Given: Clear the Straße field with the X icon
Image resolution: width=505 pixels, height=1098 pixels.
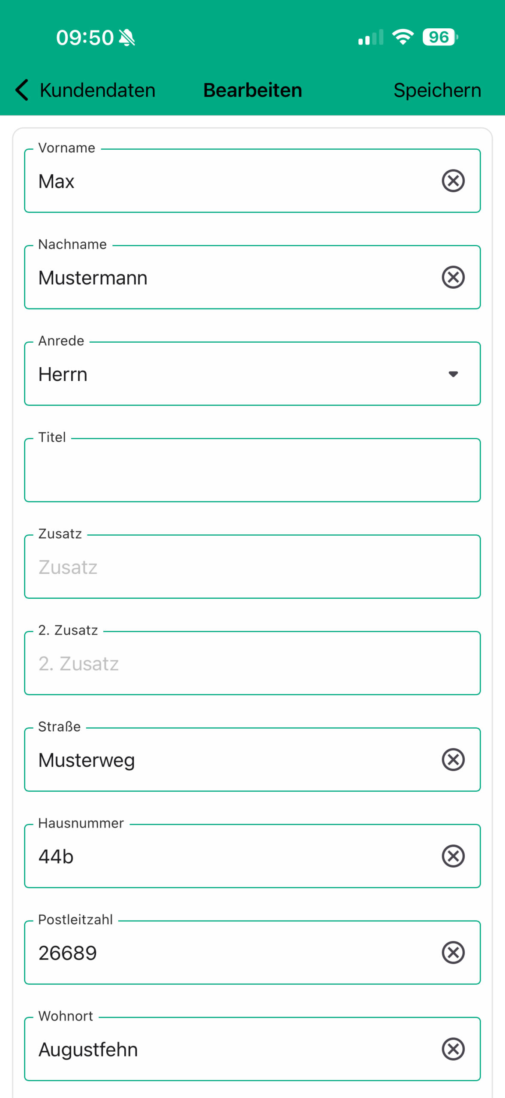Looking at the screenshot, I should click(x=453, y=760).
